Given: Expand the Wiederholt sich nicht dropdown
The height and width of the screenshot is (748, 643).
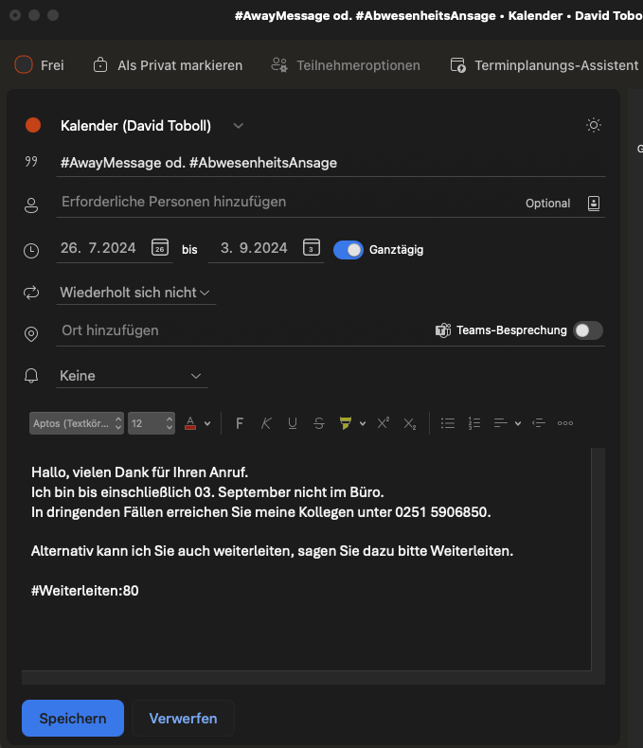Looking at the screenshot, I should [x=134, y=293].
